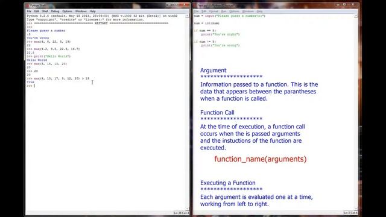Minimize the editor window
The height and width of the screenshot is (217, 386).
(338, 5)
